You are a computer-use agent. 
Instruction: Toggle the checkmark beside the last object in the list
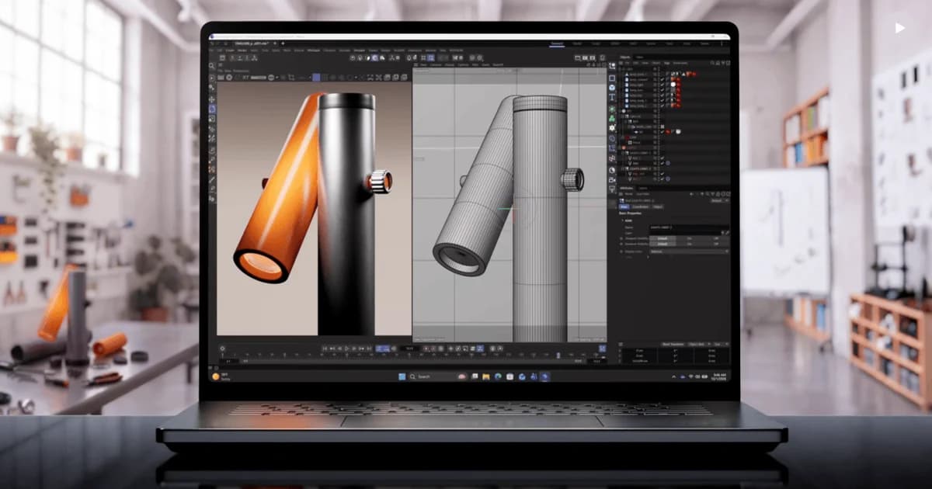[662, 179]
